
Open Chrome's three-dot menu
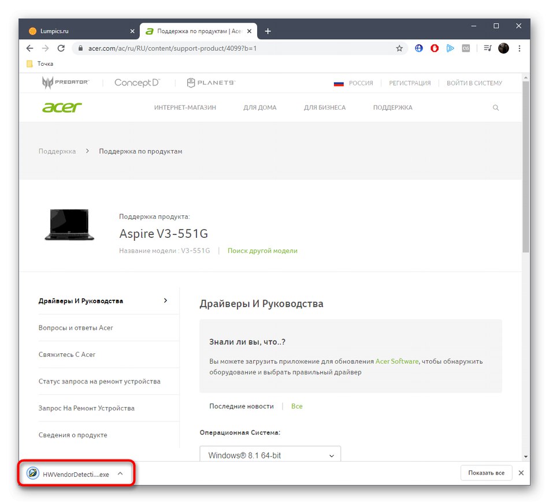point(520,48)
